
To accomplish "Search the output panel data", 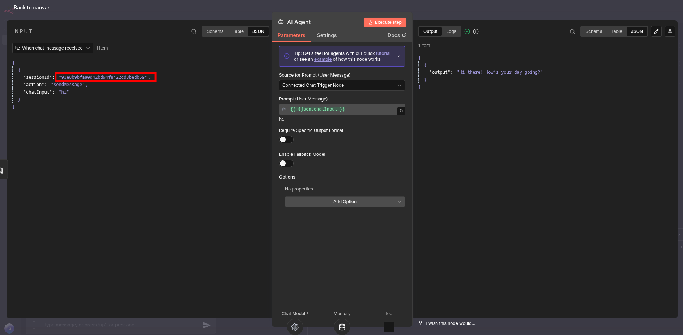I will pos(572,31).
